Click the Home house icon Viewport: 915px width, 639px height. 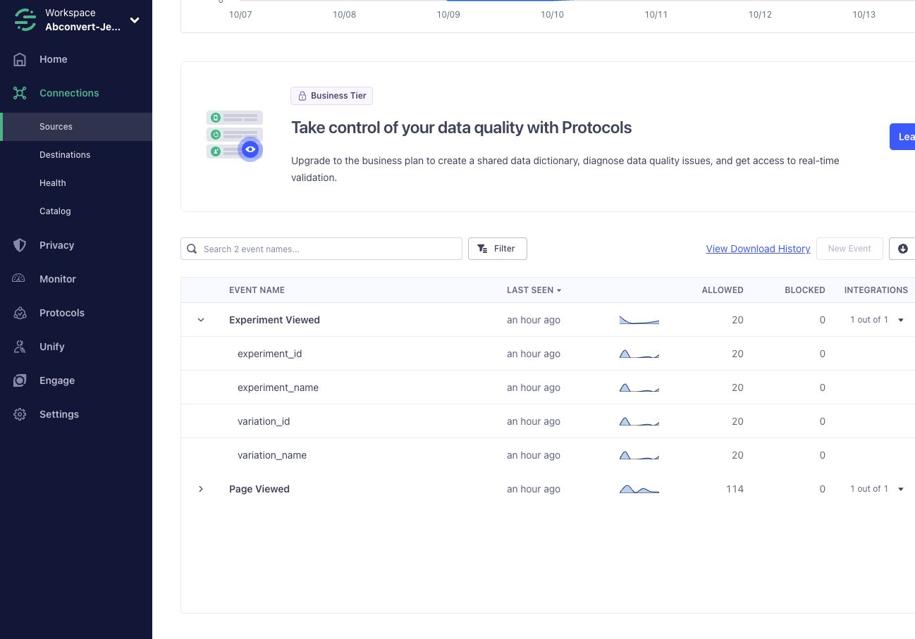click(20, 59)
